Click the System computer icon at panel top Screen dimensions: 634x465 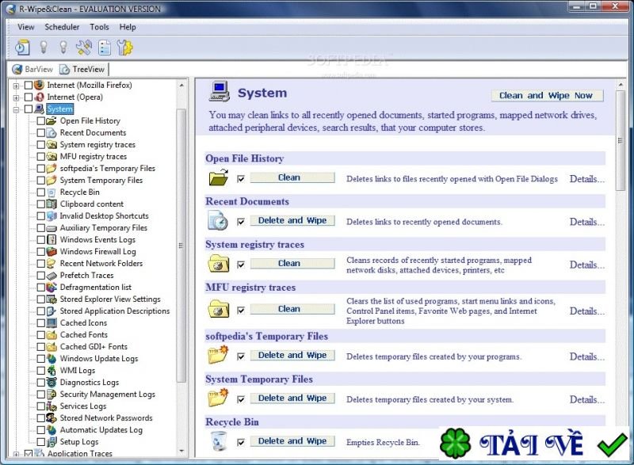[x=219, y=91]
